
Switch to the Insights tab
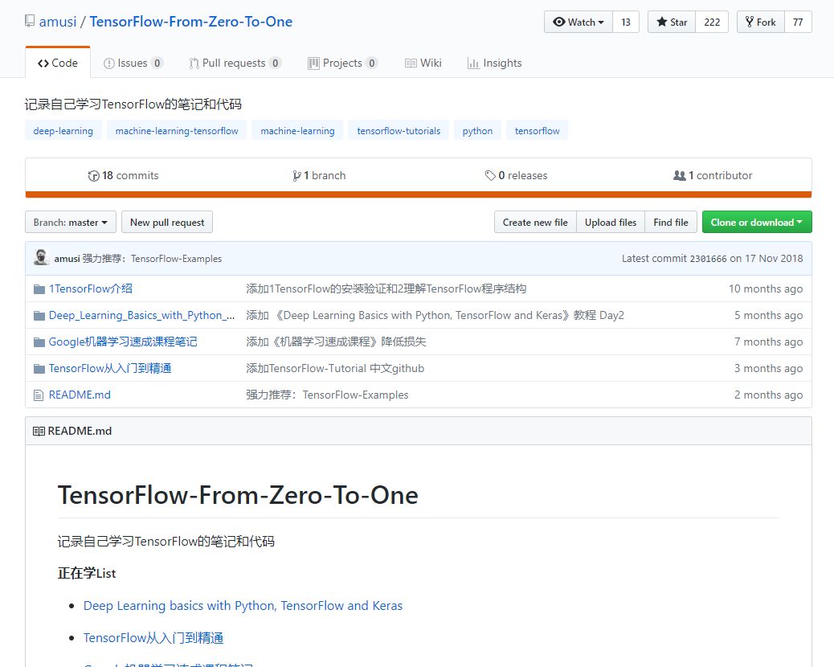click(x=495, y=63)
